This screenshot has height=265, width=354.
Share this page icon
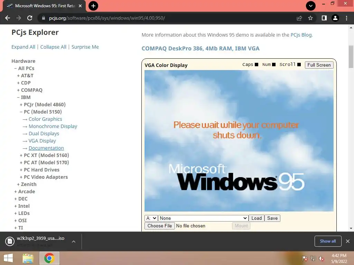pos(299,18)
